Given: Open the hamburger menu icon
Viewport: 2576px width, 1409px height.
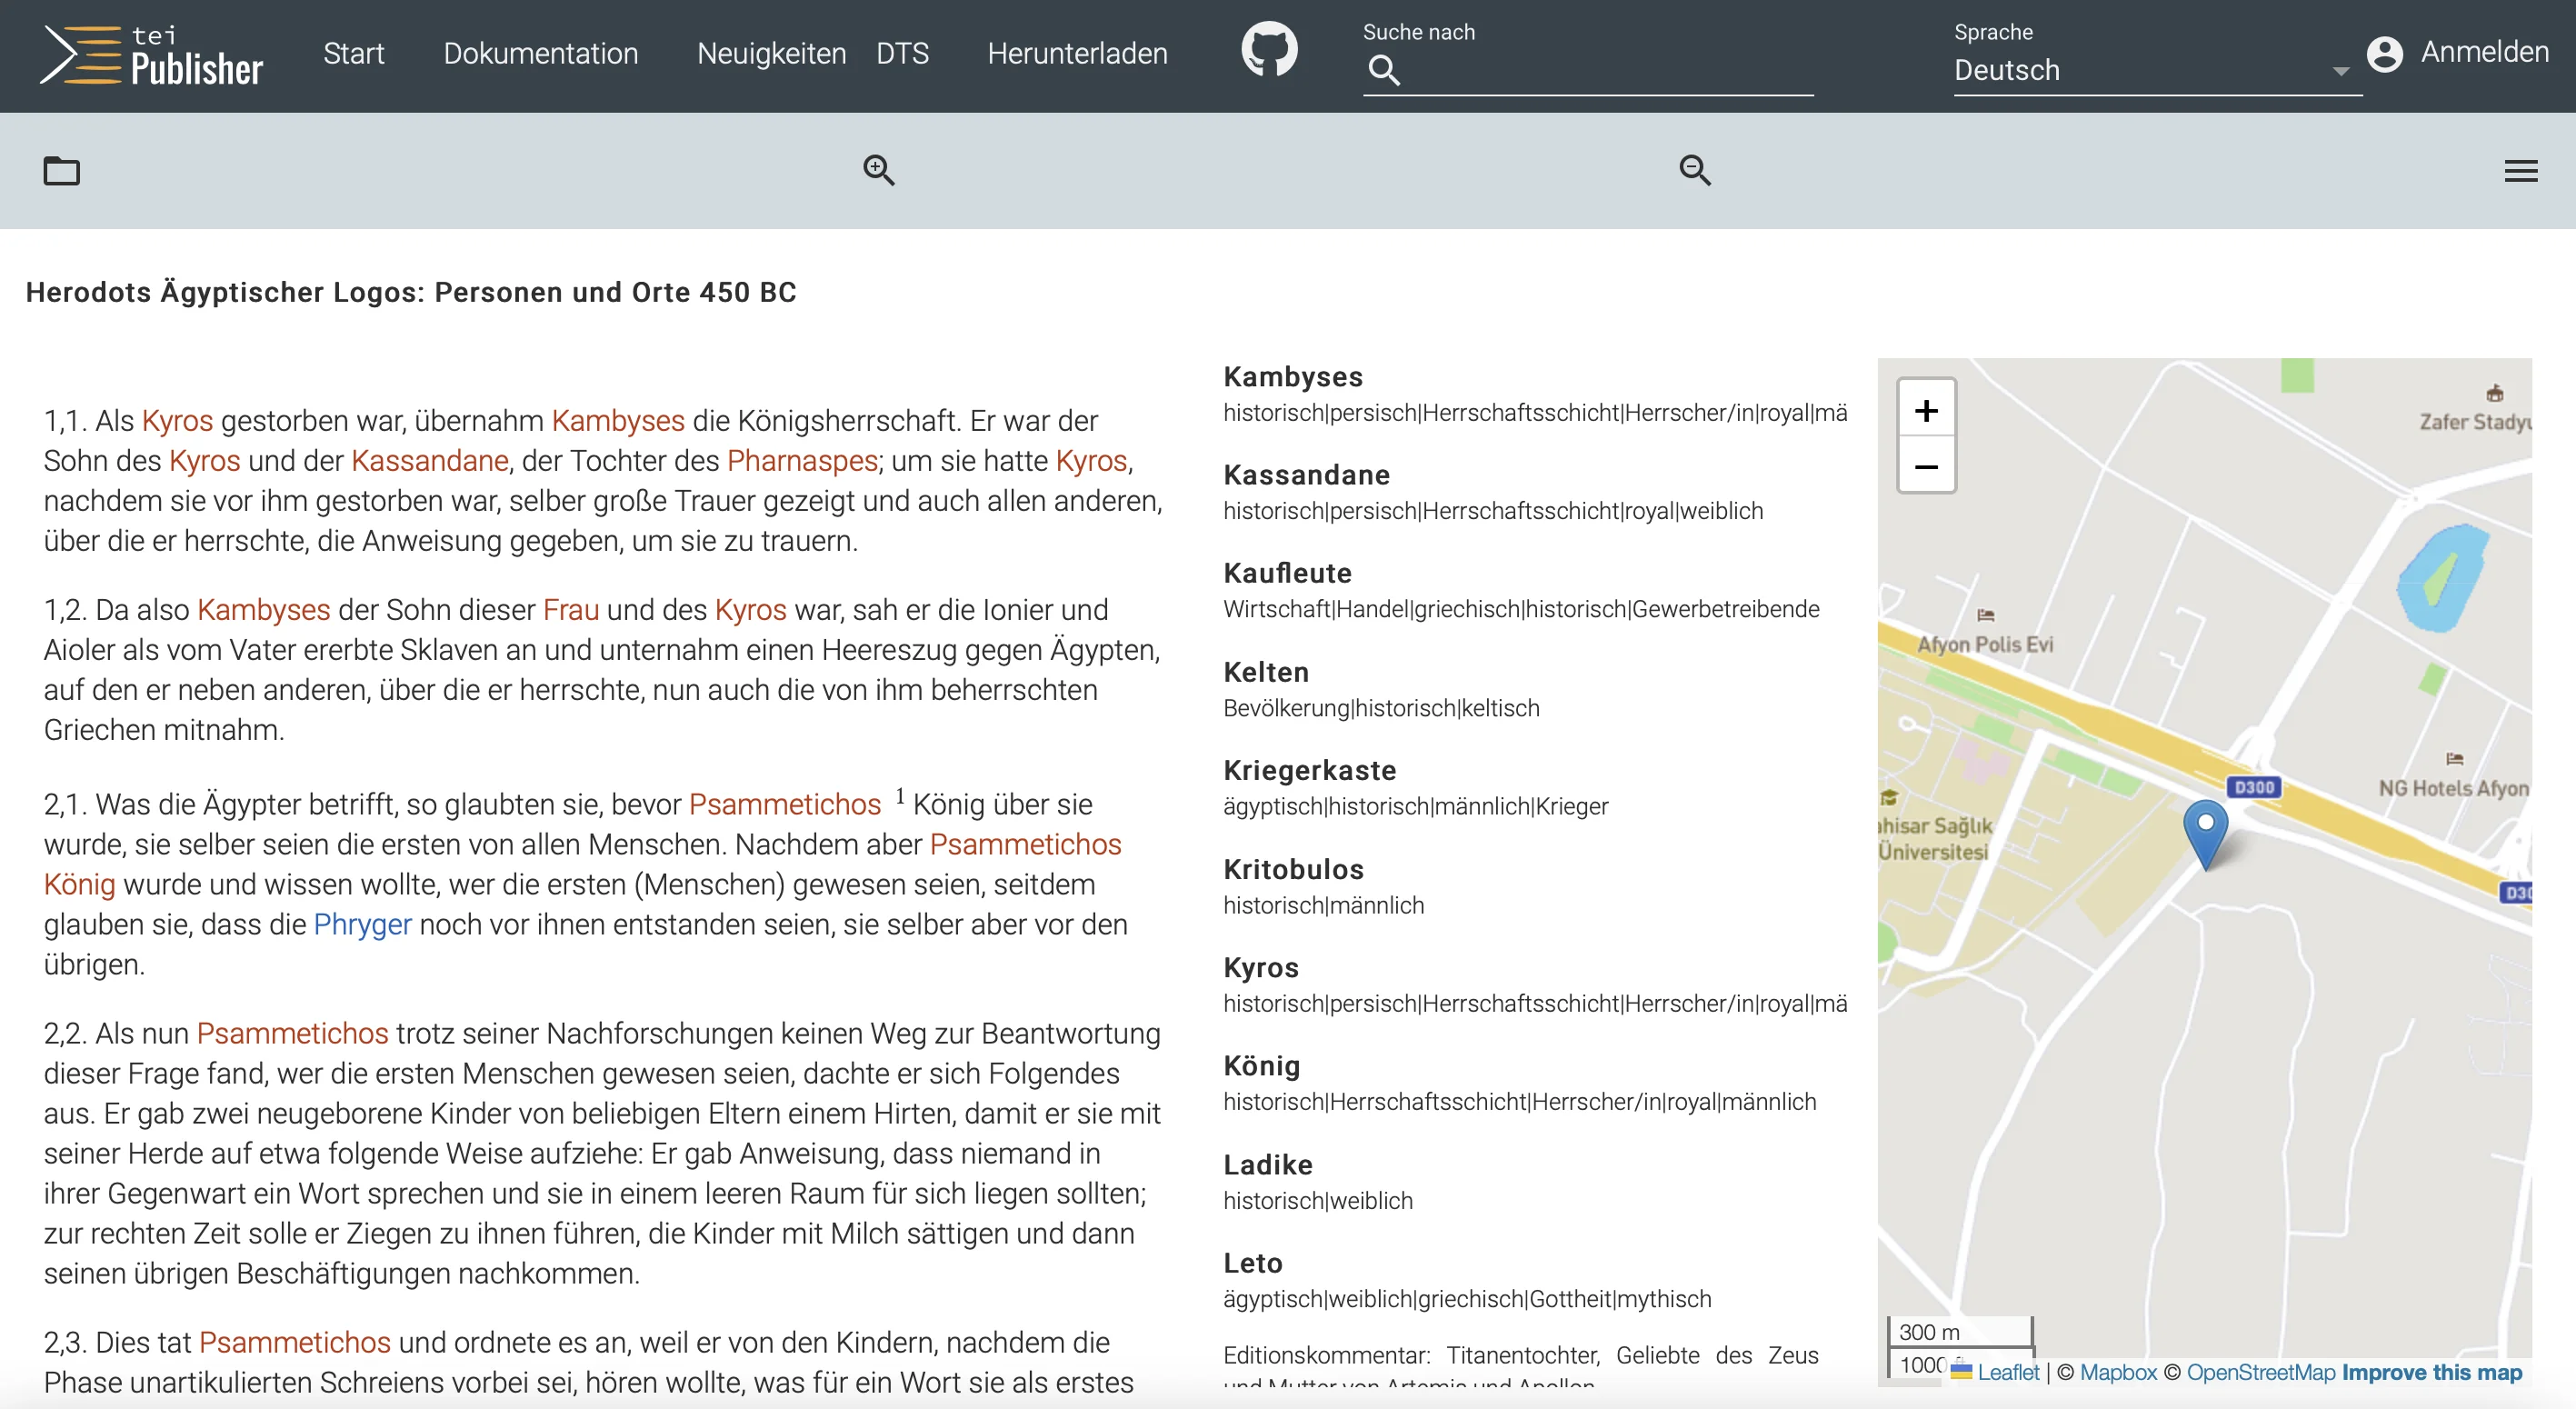Looking at the screenshot, I should 2520,171.
